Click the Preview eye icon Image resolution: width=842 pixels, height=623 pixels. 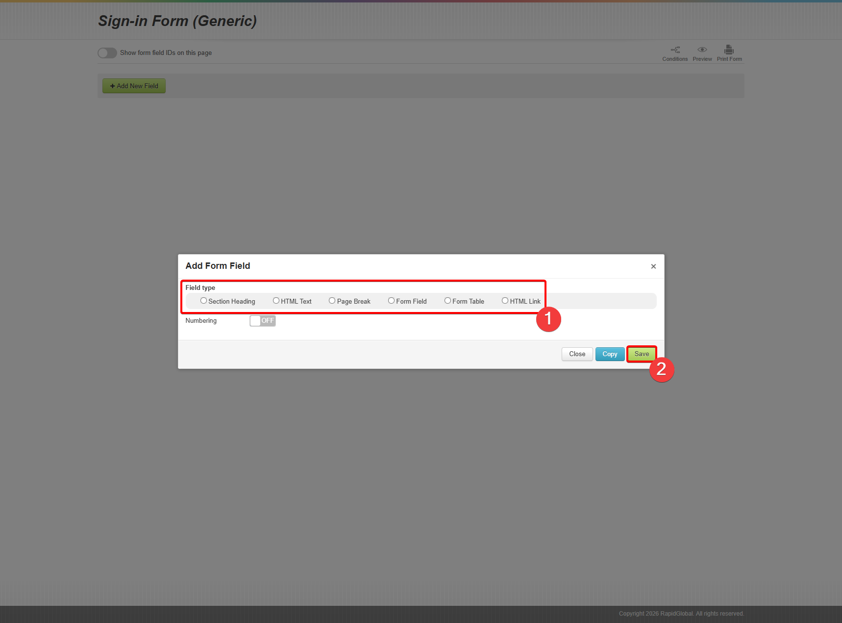pos(702,50)
